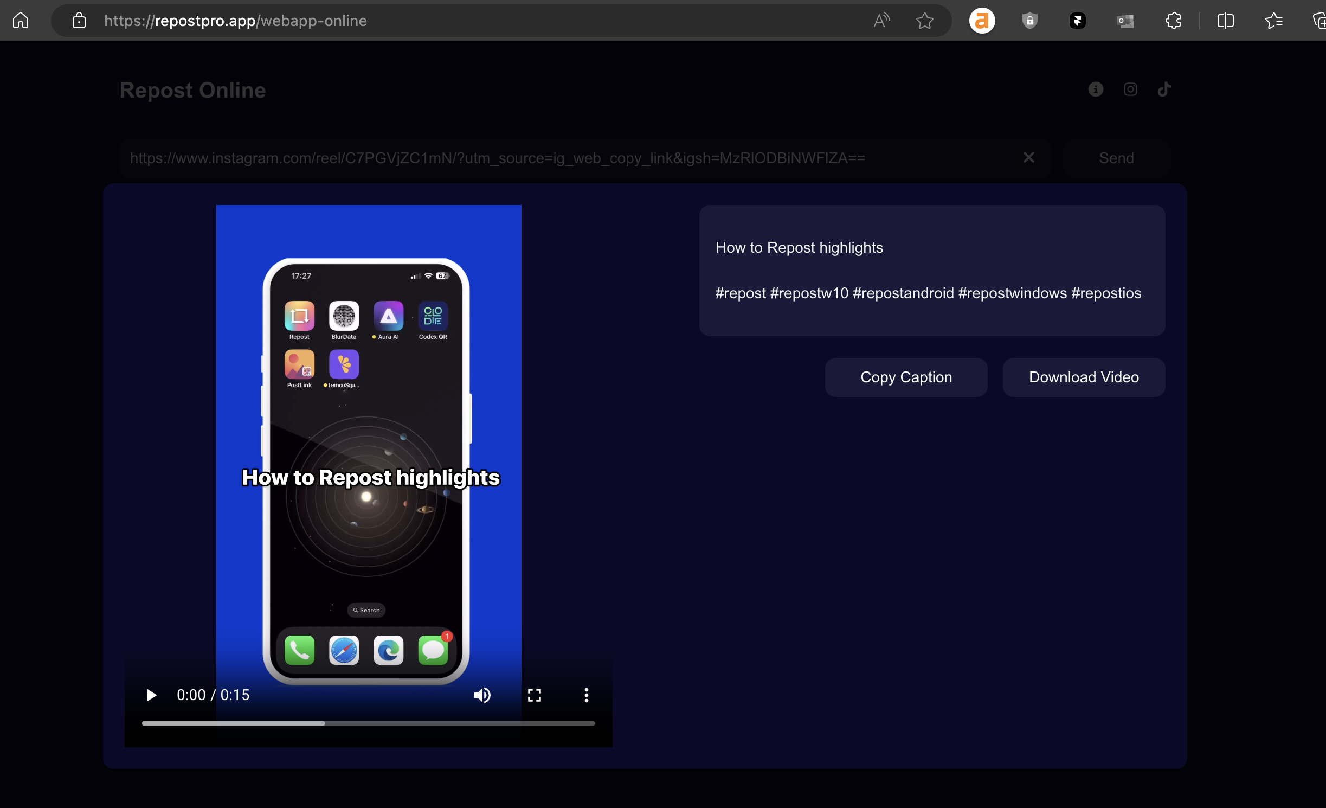Open the browser Favorites list
Screen dimensions: 1326x808
point(1273,21)
